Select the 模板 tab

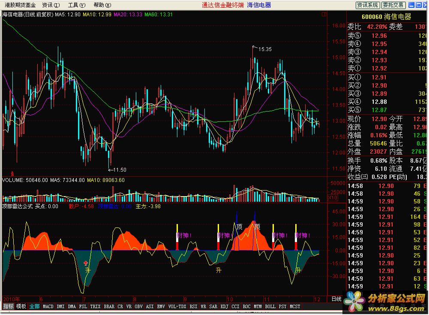point(21,306)
